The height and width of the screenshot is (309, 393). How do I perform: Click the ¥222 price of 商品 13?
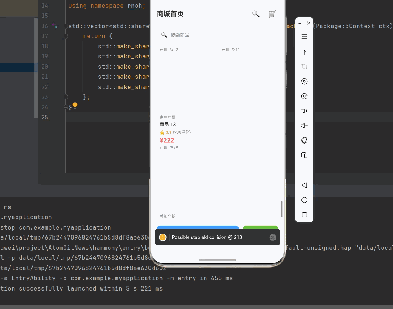167,140
